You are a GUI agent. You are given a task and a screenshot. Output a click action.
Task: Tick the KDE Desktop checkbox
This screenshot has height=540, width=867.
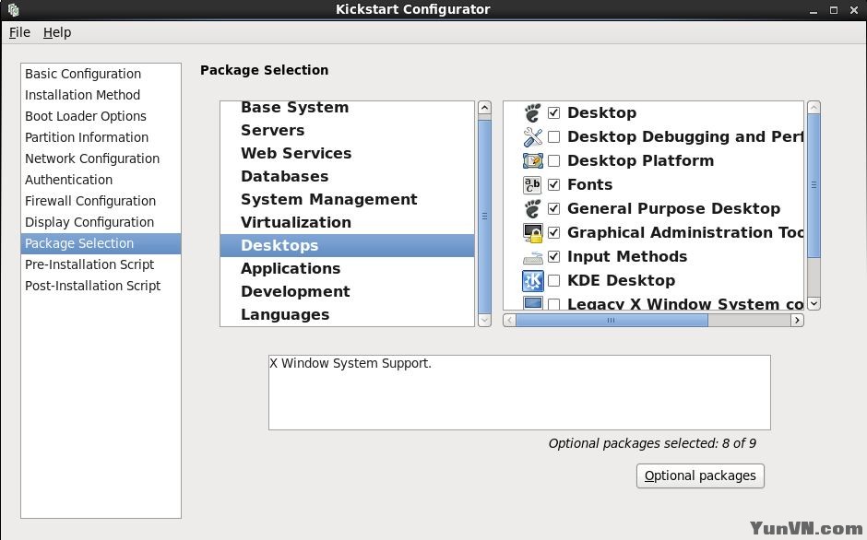point(554,281)
